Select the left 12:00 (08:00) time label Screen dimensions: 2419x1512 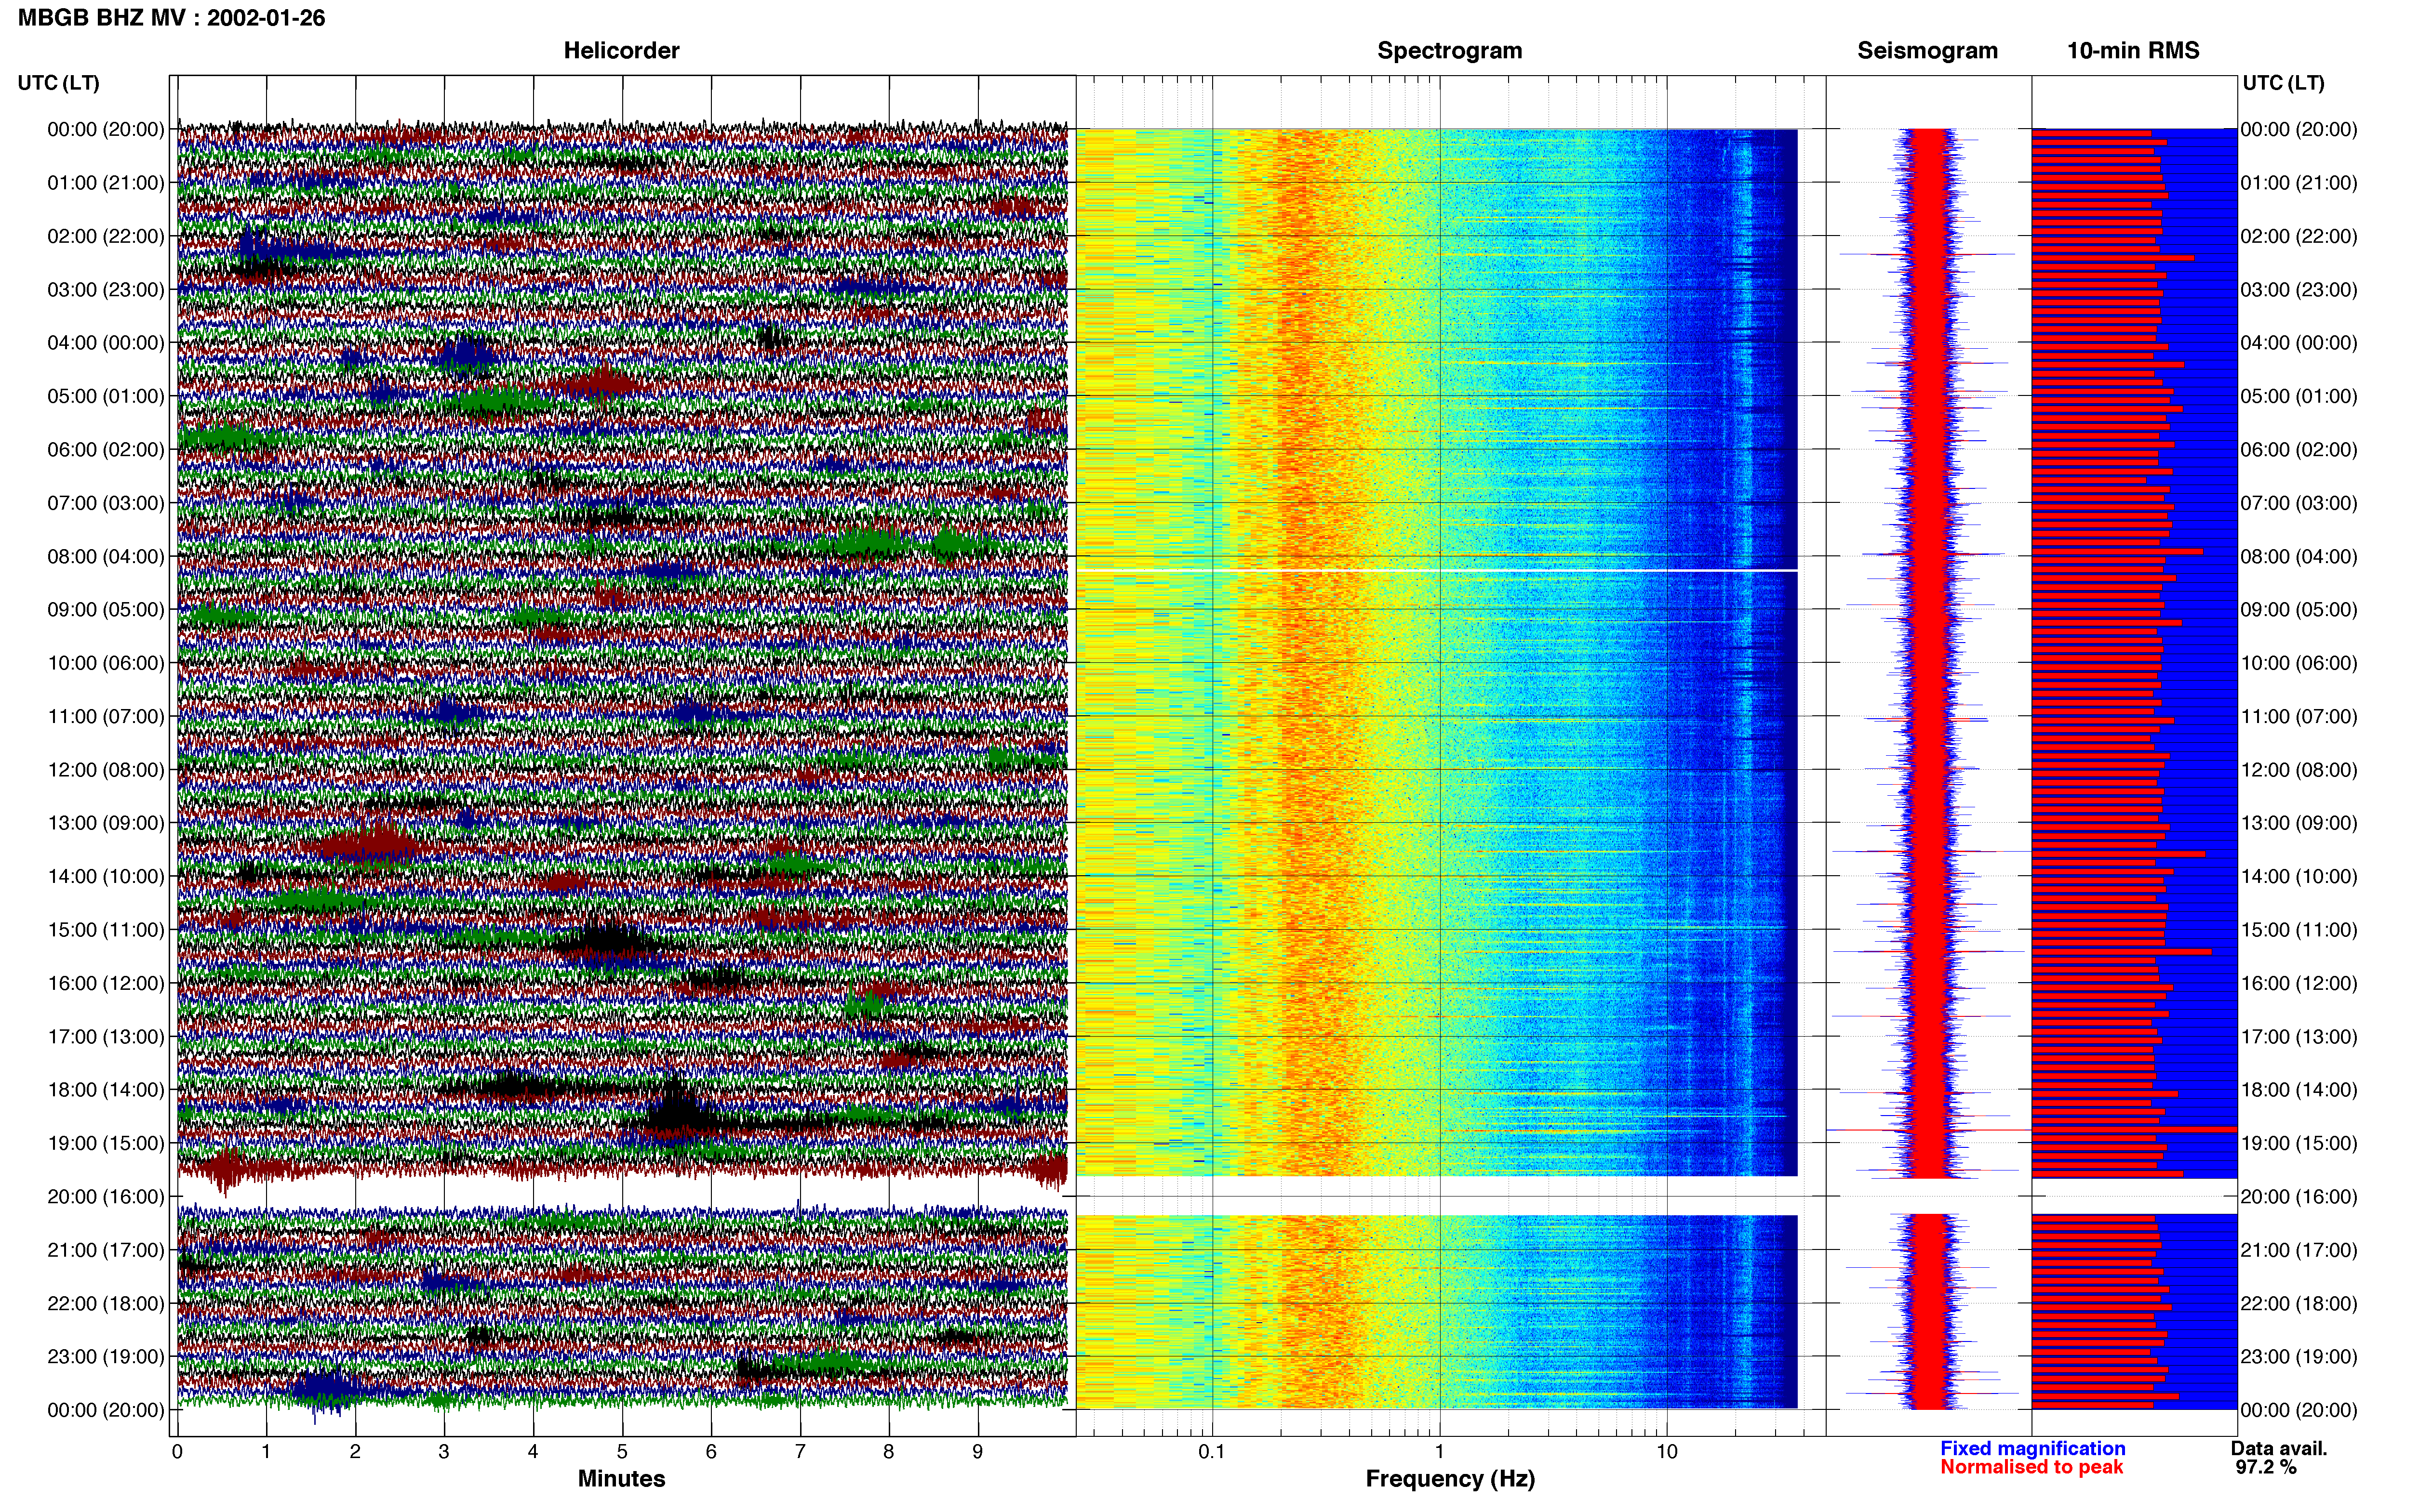106,770
